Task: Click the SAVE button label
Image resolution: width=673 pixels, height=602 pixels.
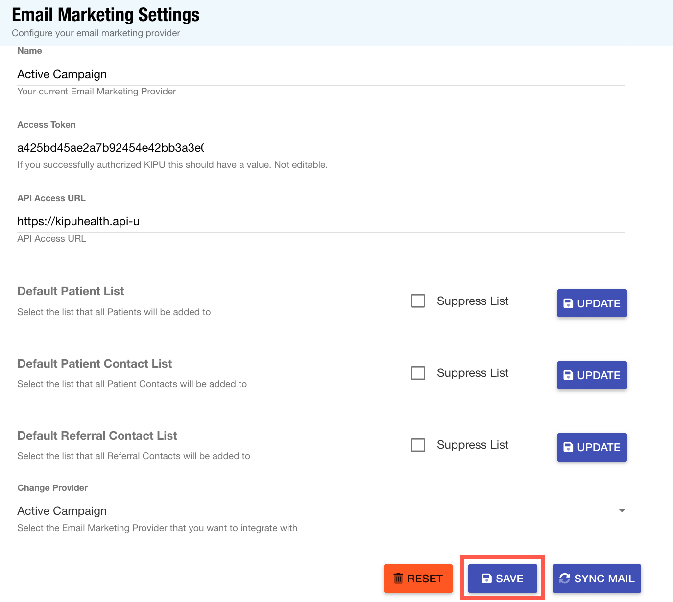Action: coord(509,579)
